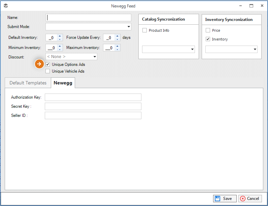The image size is (268, 206).
Task: Decrease Default Inventory with down arrow
Action: pyautogui.click(x=60, y=39)
